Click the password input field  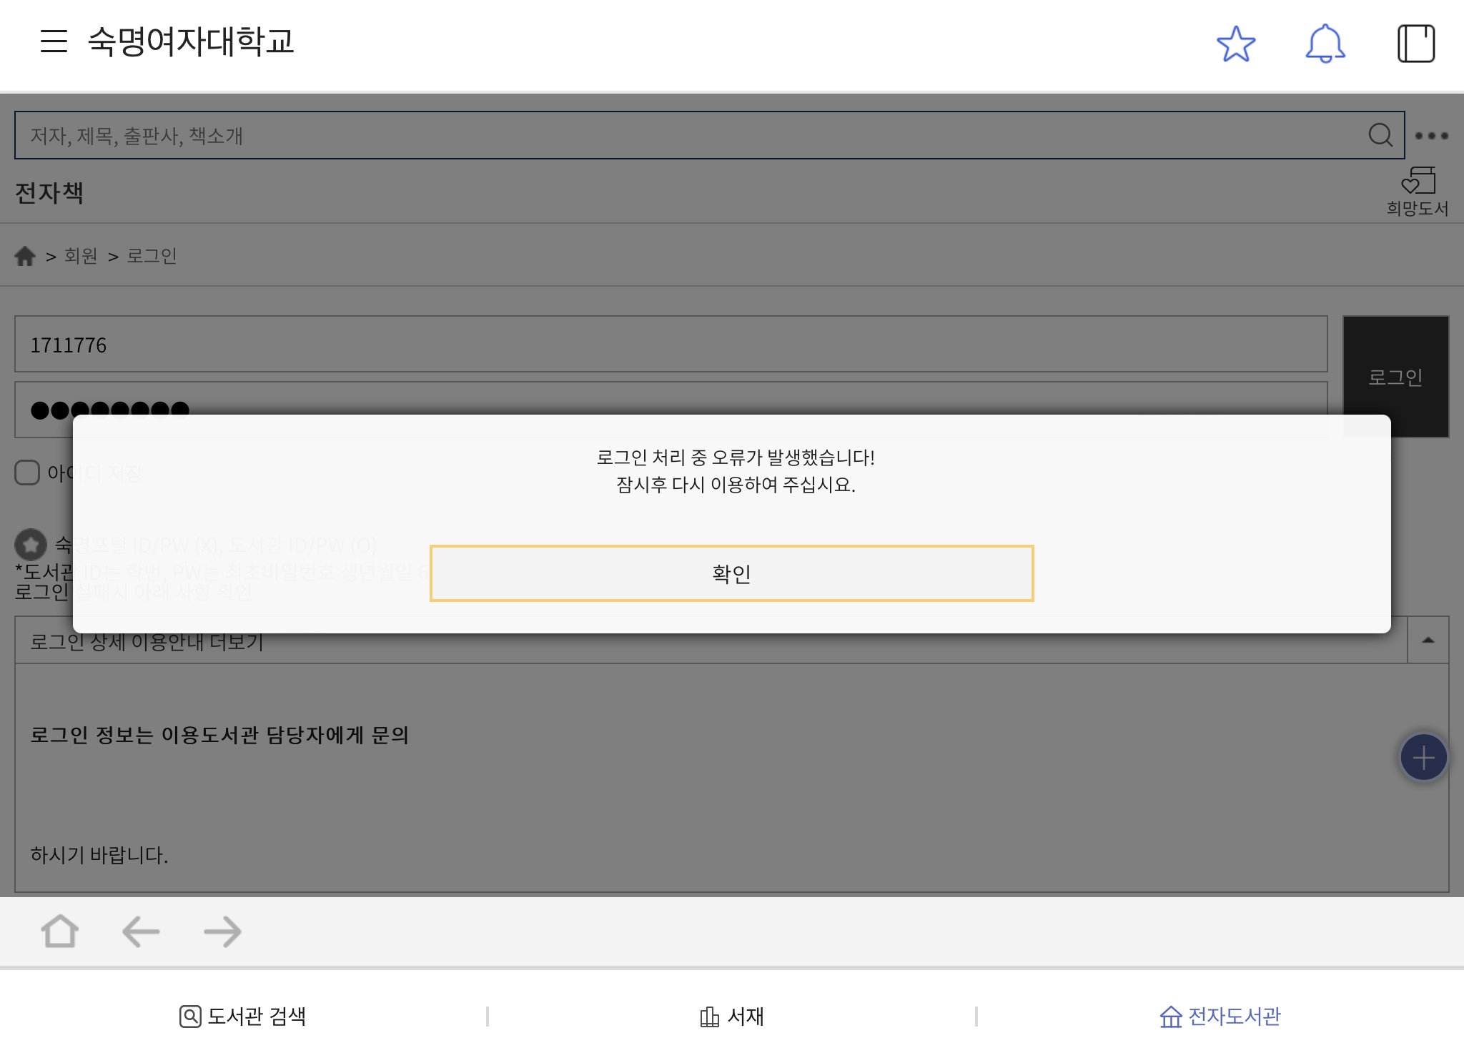671,410
